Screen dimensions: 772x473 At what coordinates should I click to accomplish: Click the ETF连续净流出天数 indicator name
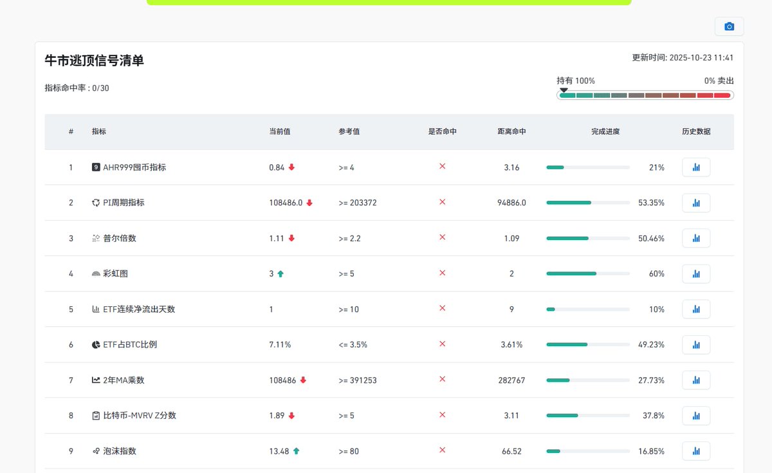(x=139, y=309)
